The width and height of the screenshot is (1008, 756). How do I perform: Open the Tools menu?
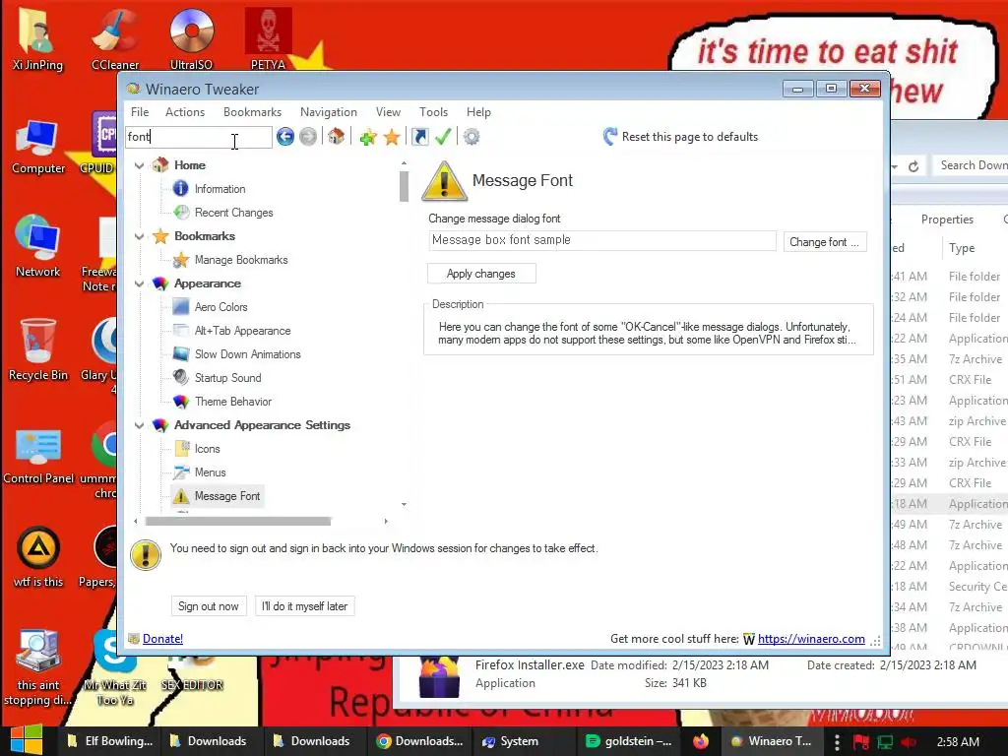point(433,112)
